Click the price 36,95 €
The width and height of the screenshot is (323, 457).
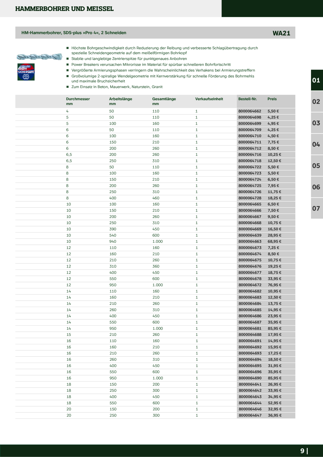click(x=275, y=416)
